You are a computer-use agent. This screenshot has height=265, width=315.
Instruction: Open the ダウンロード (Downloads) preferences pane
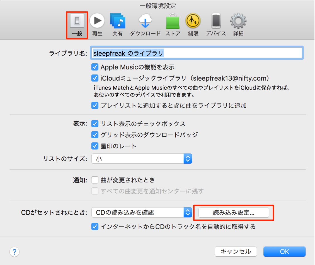[145, 25]
